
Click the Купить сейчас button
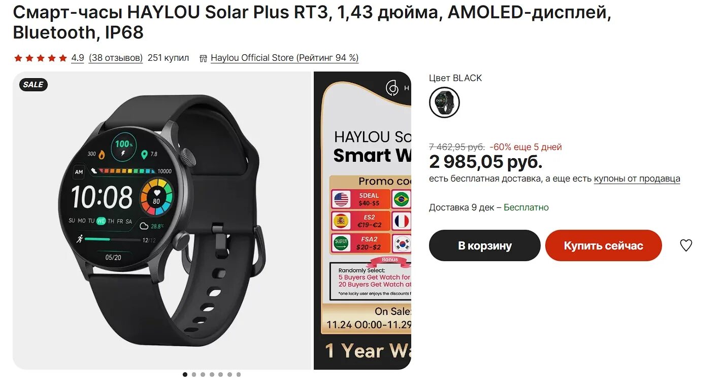pyautogui.click(x=604, y=245)
